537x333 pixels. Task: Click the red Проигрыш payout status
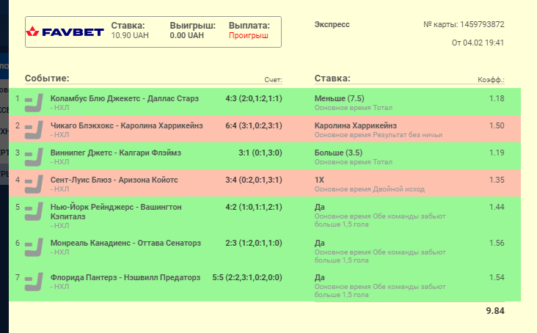pos(249,35)
